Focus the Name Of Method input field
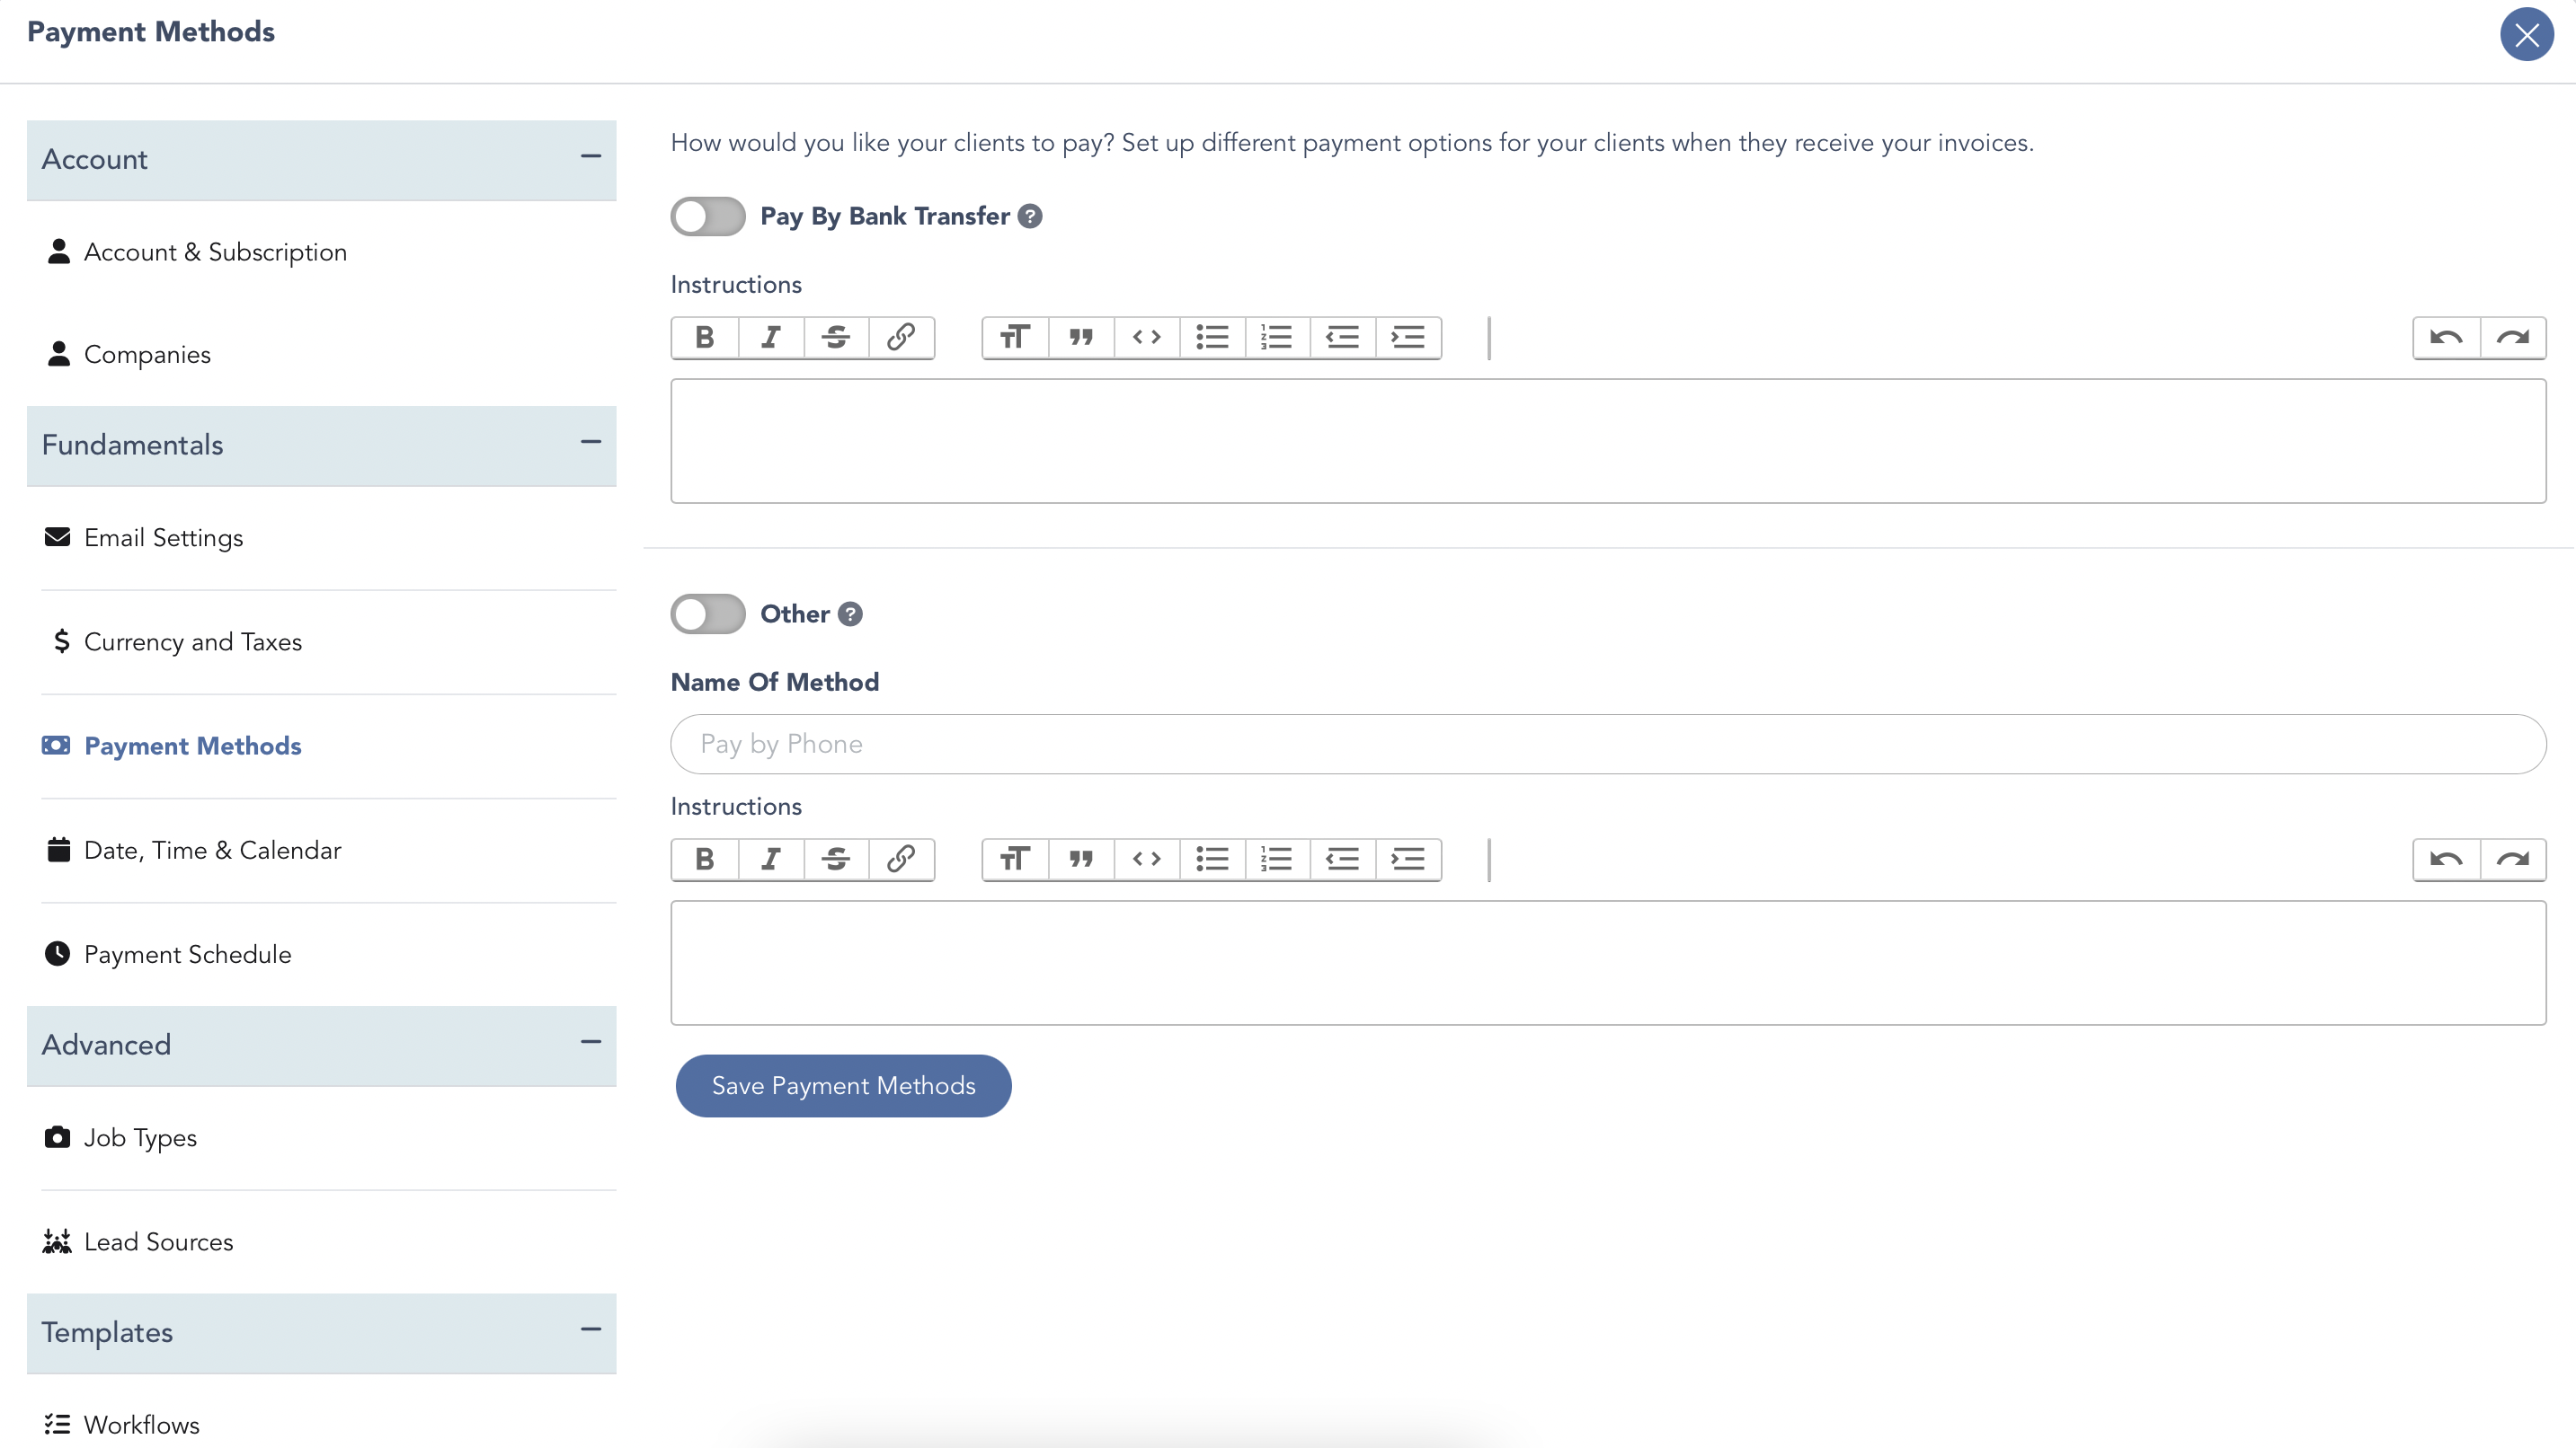The image size is (2576, 1448). [1608, 745]
